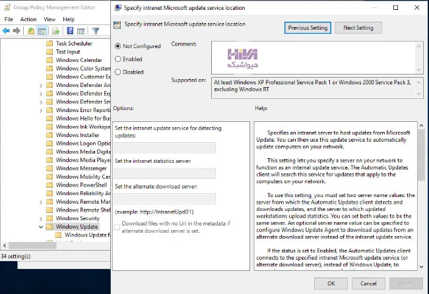Image resolution: width=429 pixels, height=294 pixels.
Task: Toggle the Show/Hide Action Pane icon
Action: point(81,31)
